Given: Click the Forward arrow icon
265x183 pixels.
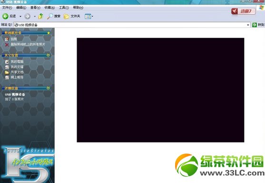Looking at the screenshot, I should (x=28, y=16).
